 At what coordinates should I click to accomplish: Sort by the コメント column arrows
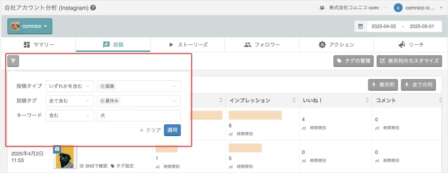click(x=440, y=101)
